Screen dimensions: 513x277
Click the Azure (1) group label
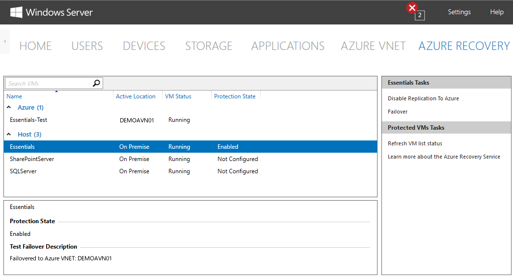coord(30,107)
